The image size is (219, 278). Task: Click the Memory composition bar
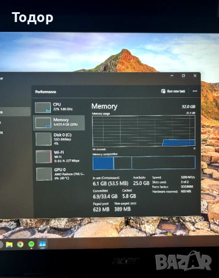144,163
